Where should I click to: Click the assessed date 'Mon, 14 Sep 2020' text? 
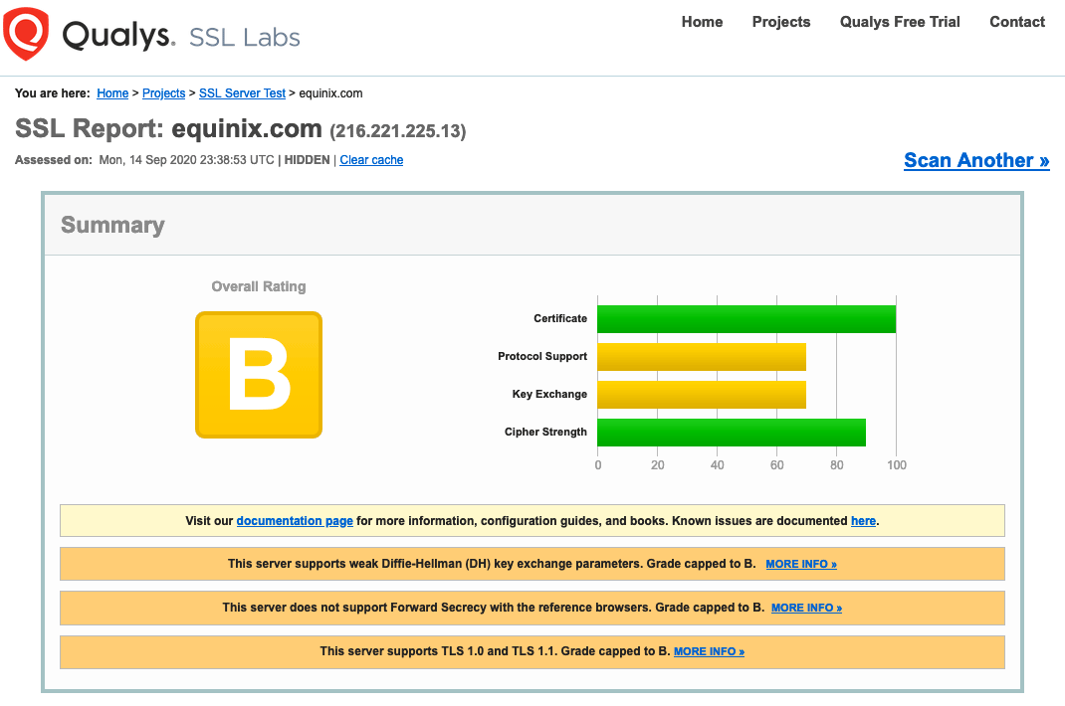click(147, 159)
